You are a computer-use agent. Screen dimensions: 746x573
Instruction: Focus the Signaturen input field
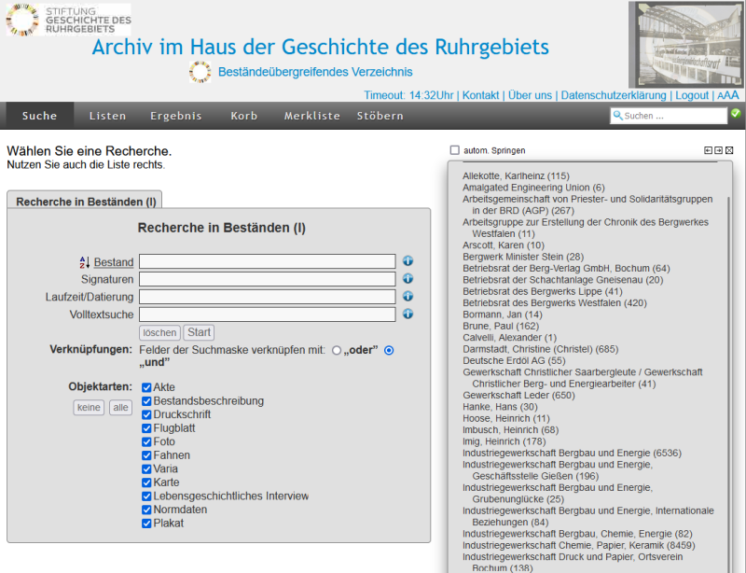(x=268, y=279)
